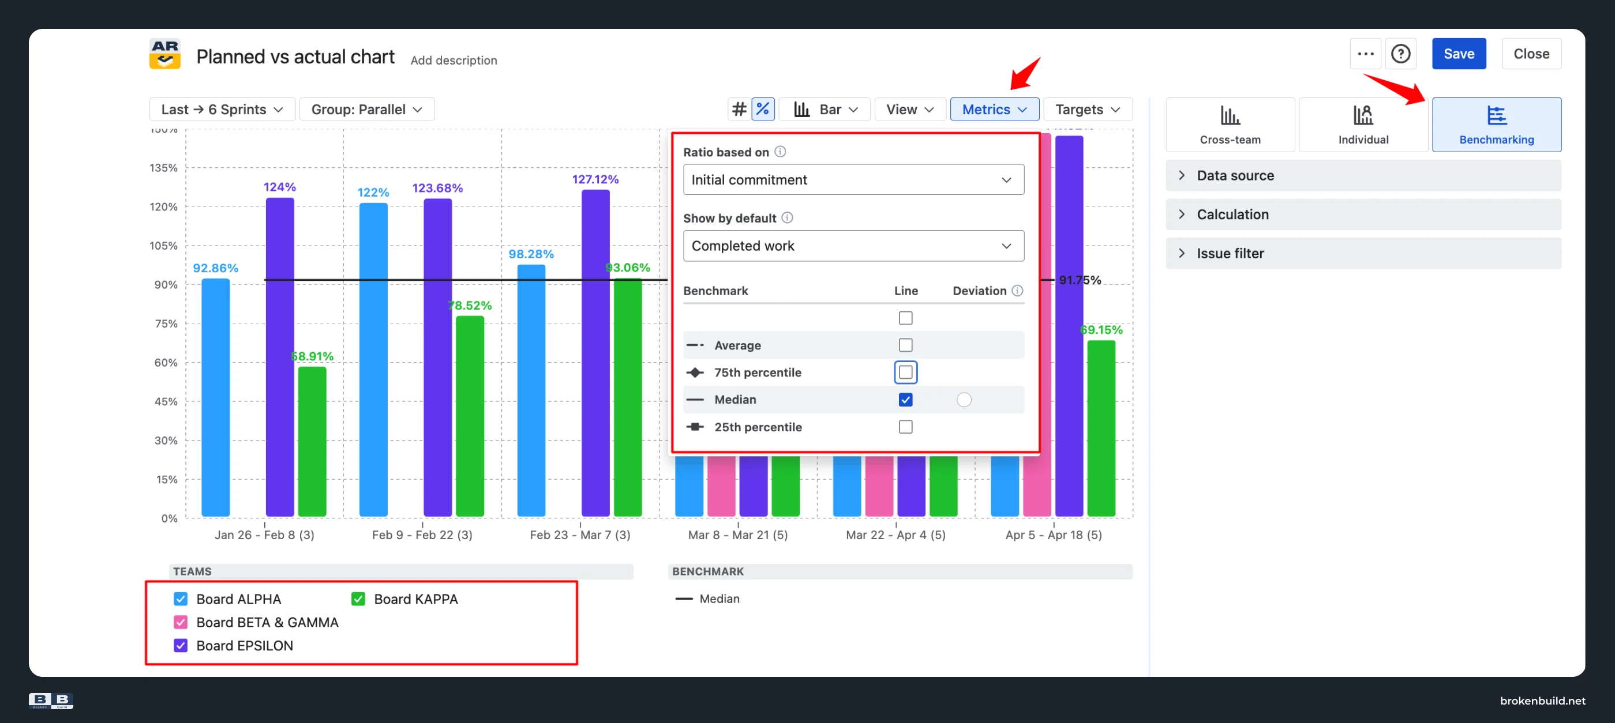1615x723 pixels.
Task: Click the Individual chart icon
Action: pyautogui.click(x=1363, y=116)
